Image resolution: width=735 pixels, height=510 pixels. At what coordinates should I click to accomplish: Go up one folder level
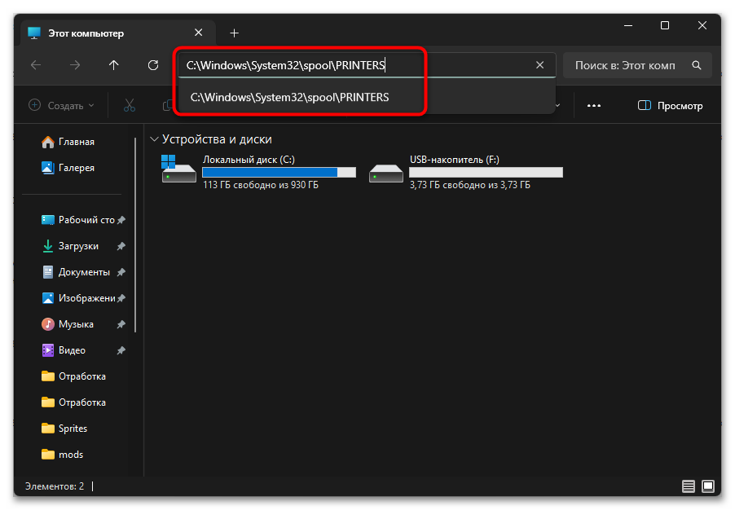(x=114, y=65)
